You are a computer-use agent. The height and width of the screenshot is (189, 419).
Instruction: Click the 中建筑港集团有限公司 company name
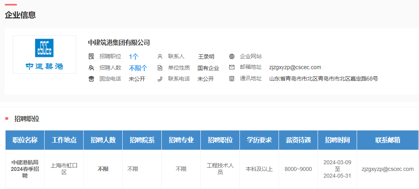(119, 42)
